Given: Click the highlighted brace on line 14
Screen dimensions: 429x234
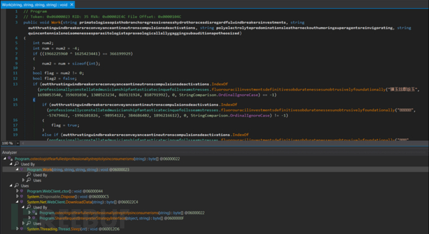Looking at the screenshot, I should 34,100.
